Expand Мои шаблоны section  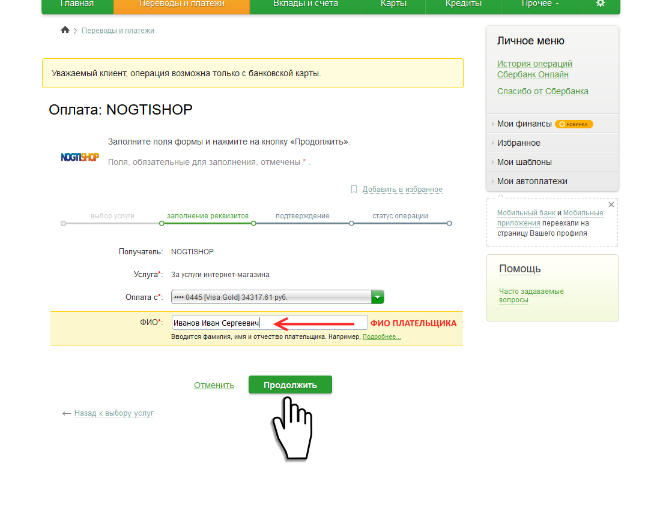point(553,163)
